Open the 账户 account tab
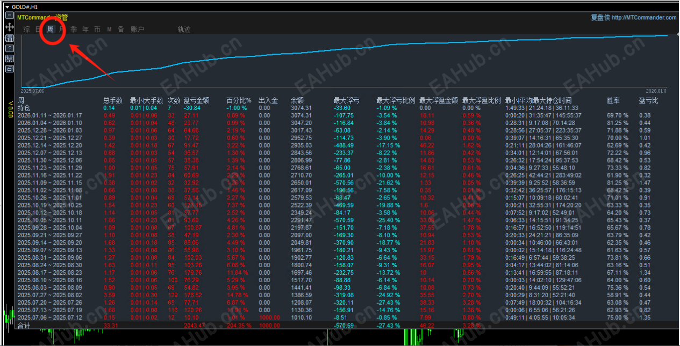Viewport: 680px width, 346px height. click(x=138, y=29)
